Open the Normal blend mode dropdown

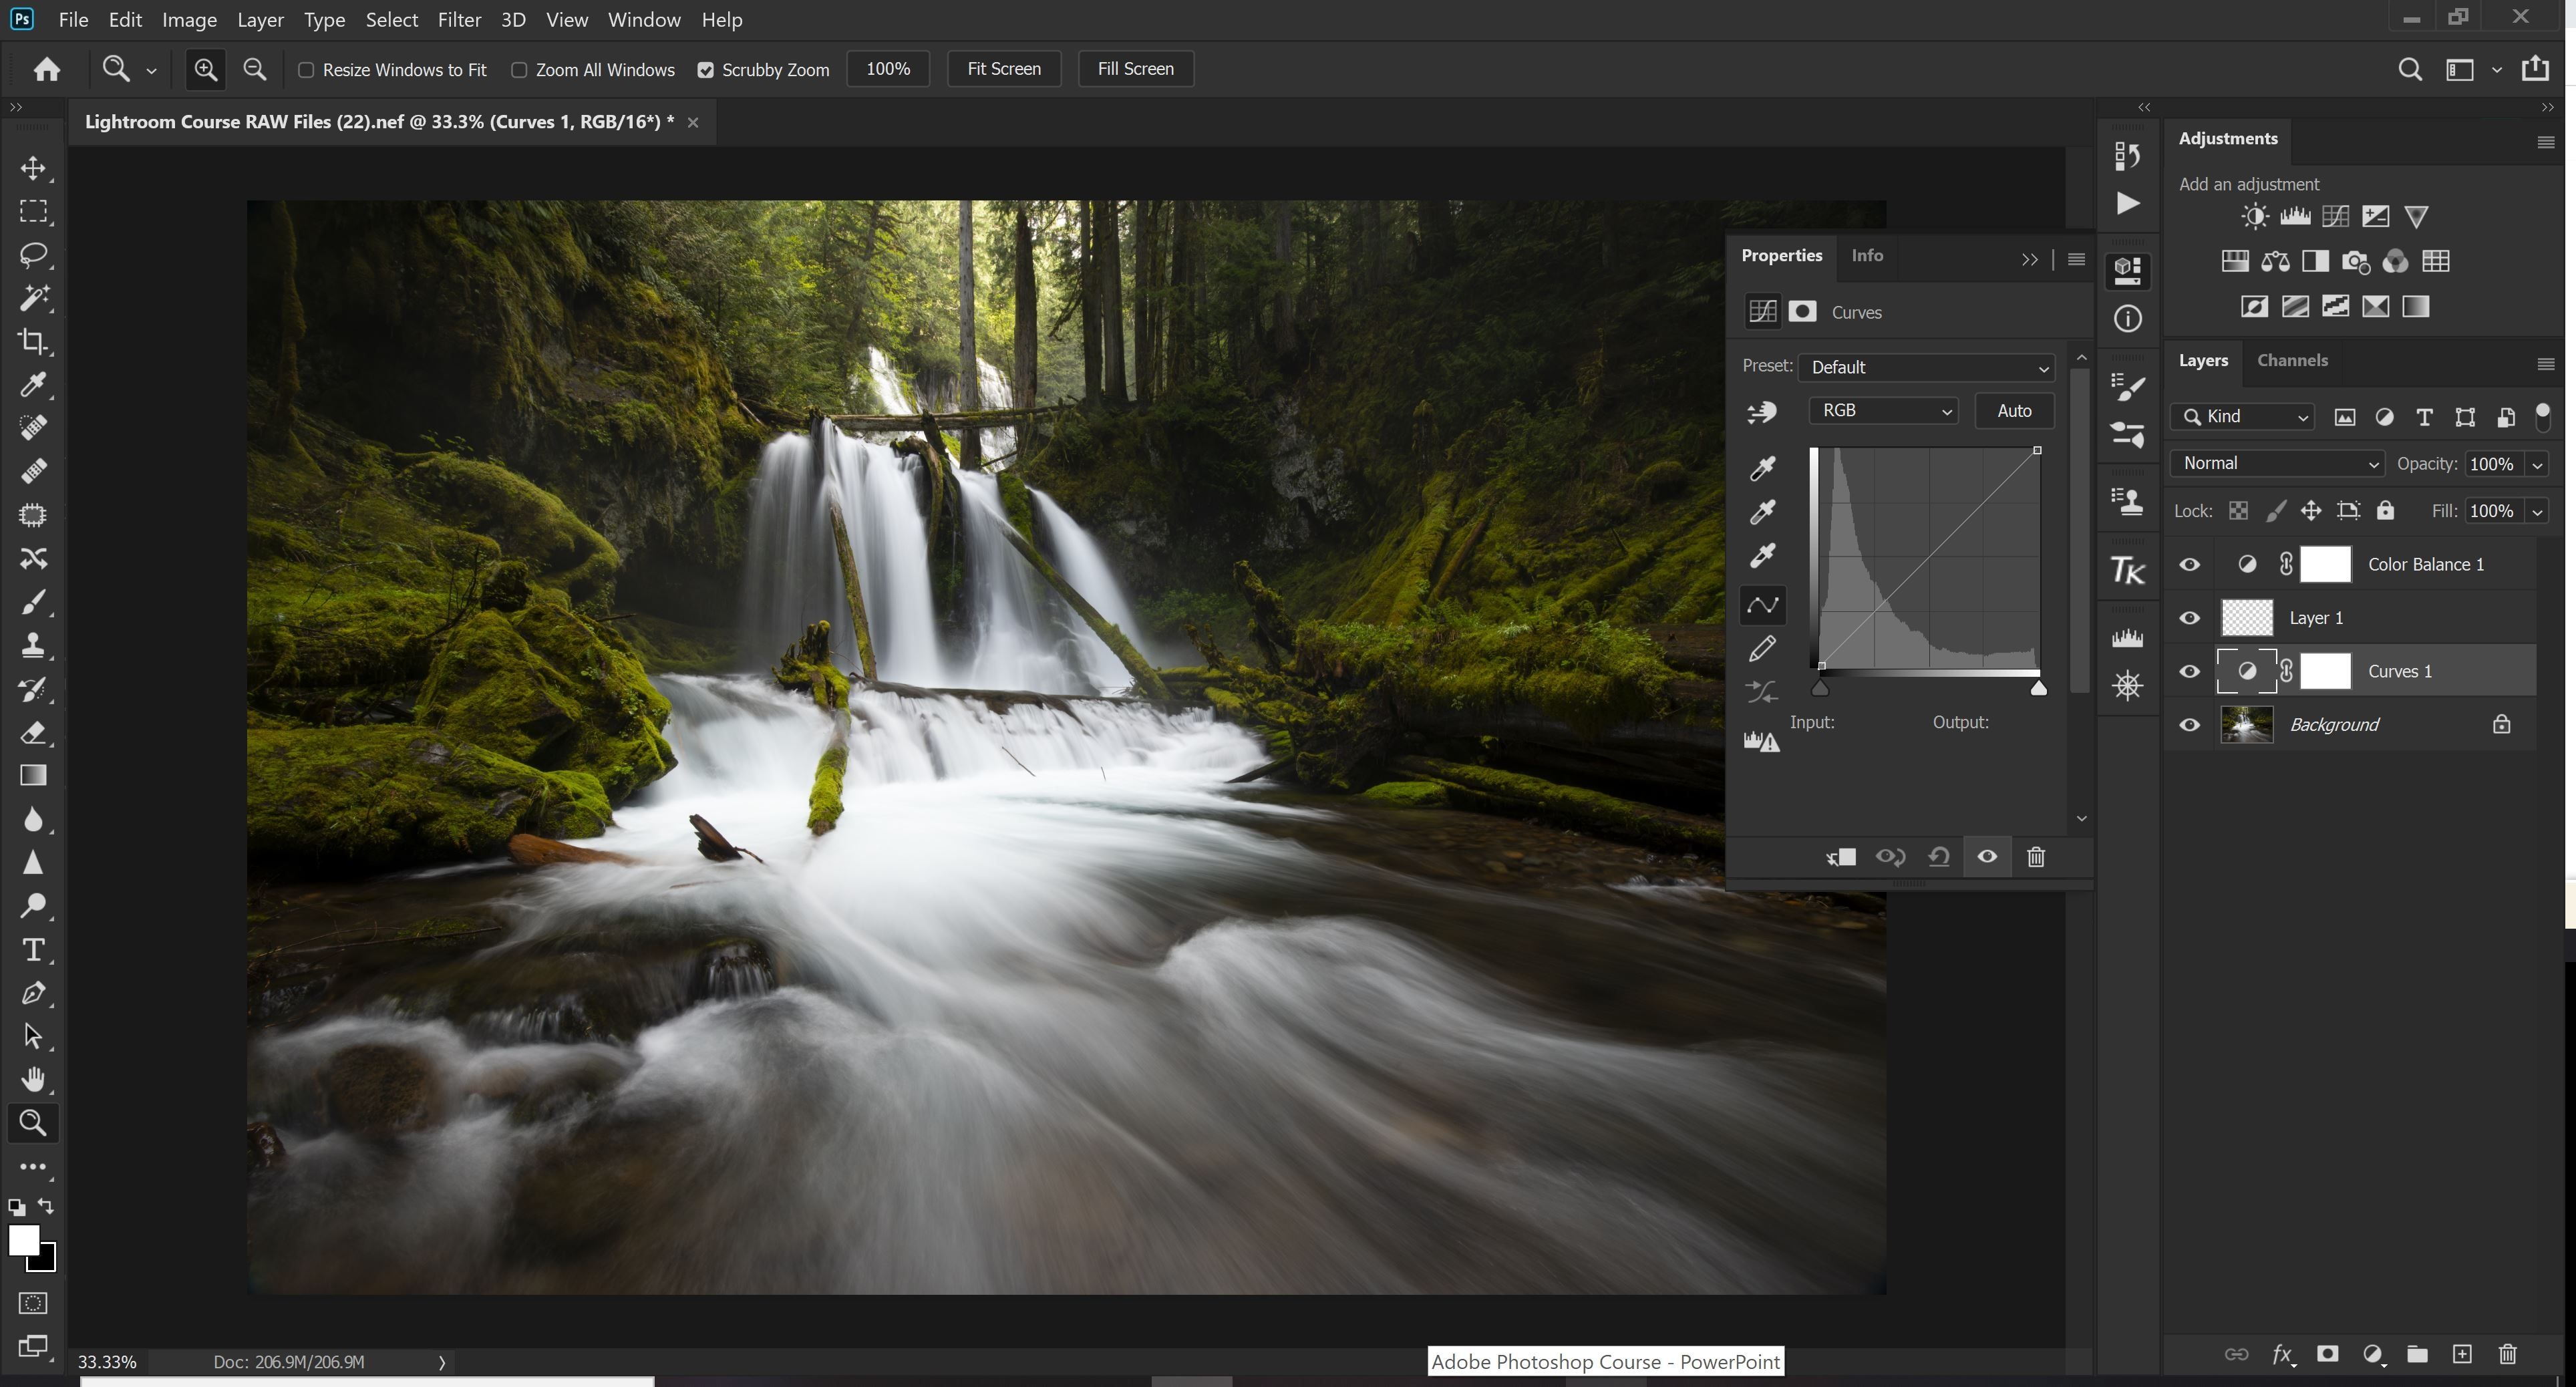click(2277, 463)
